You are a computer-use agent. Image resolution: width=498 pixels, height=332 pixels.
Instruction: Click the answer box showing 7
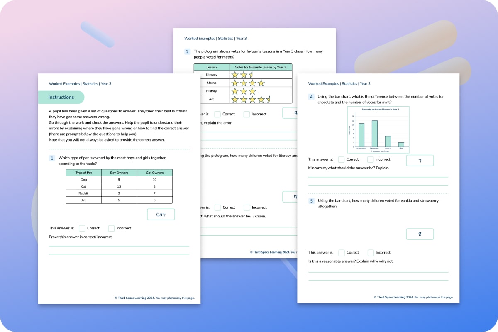[420, 161]
